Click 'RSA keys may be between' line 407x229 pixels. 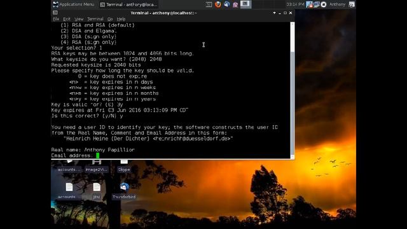[123, 53]
